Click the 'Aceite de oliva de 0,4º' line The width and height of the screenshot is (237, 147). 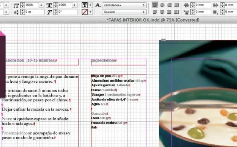[x=115, y=99]
